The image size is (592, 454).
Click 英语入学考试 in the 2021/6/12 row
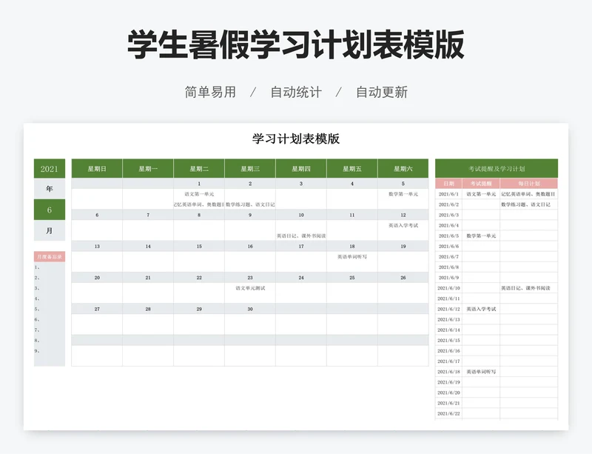[x=481, y=310]
